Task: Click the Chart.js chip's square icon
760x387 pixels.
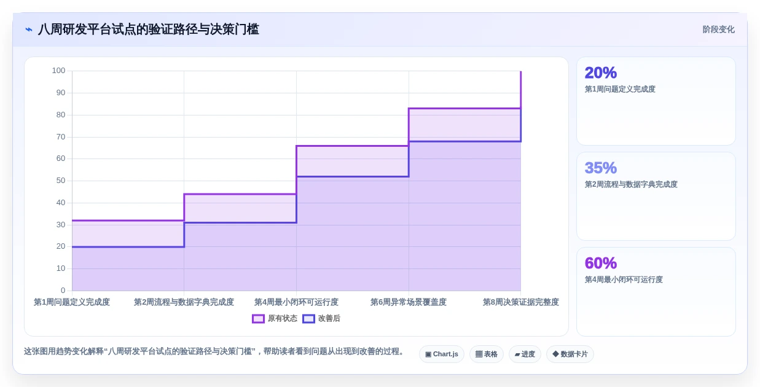Action: [428, 354]
